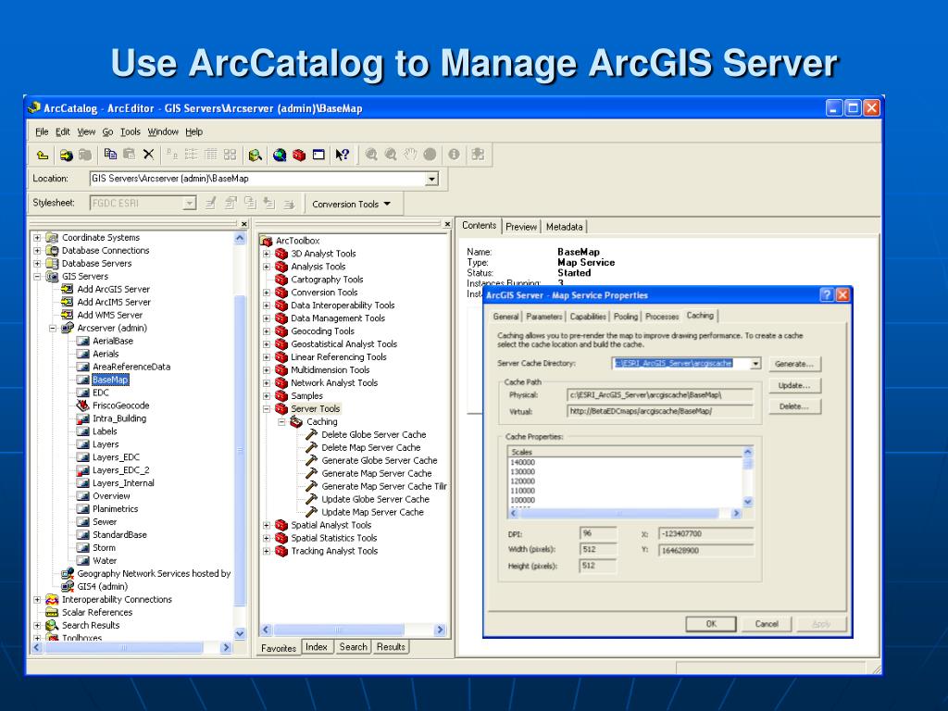Click the Search Results icon in tree
Screen dimensions: 948x711
tap(52, 625)
